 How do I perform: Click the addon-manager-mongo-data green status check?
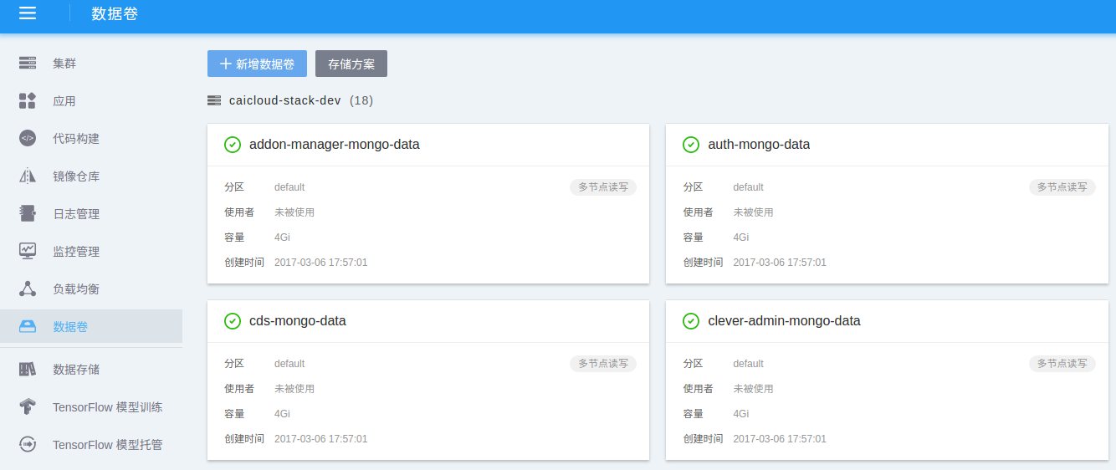click(x=233, y=145)
